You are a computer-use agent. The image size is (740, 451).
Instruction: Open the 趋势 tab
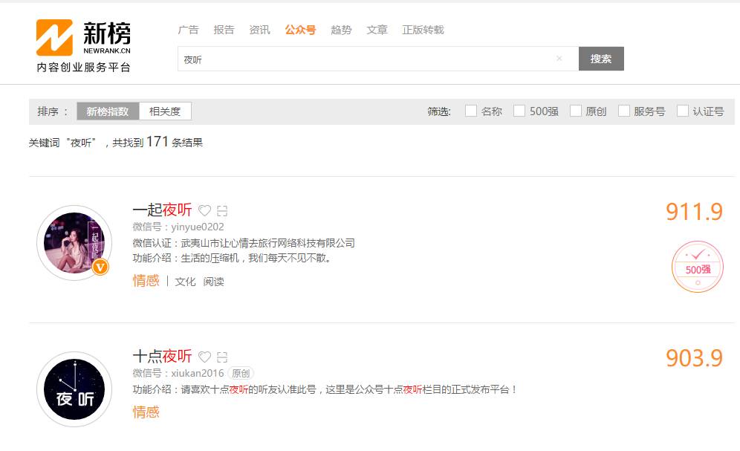point(341,30)
